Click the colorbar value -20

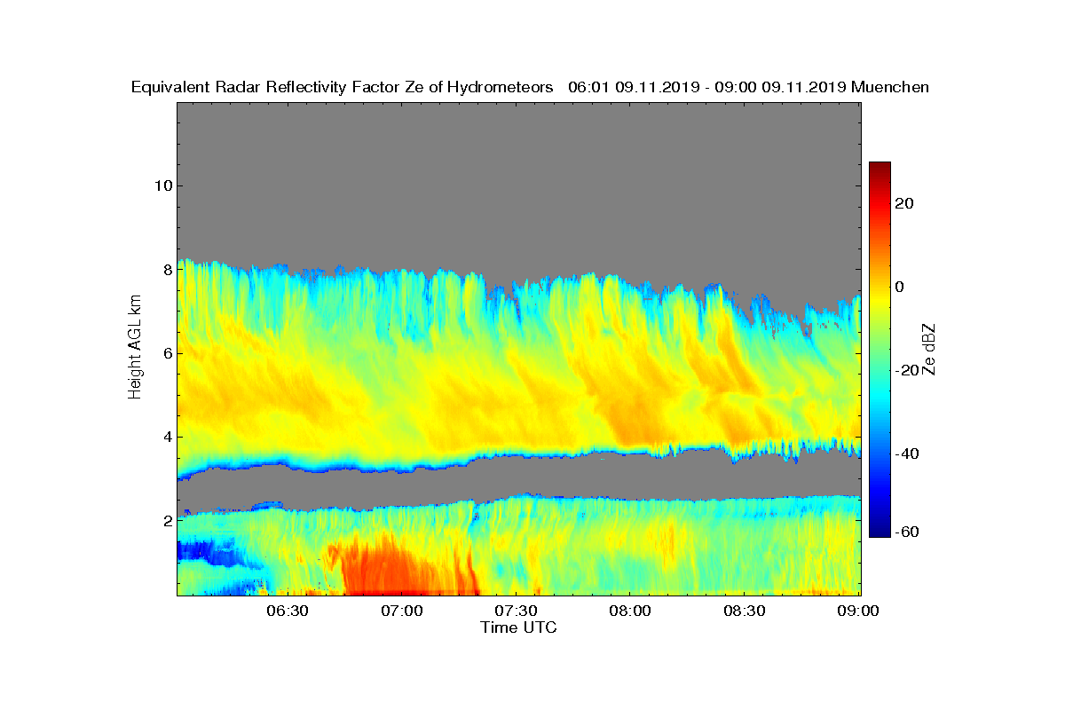point(907,370)
